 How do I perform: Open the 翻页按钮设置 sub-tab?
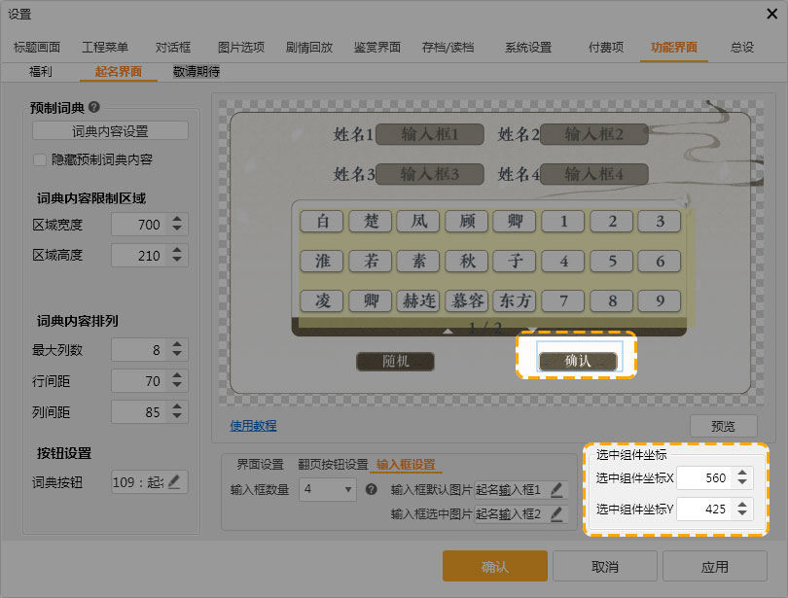point(333,464)
